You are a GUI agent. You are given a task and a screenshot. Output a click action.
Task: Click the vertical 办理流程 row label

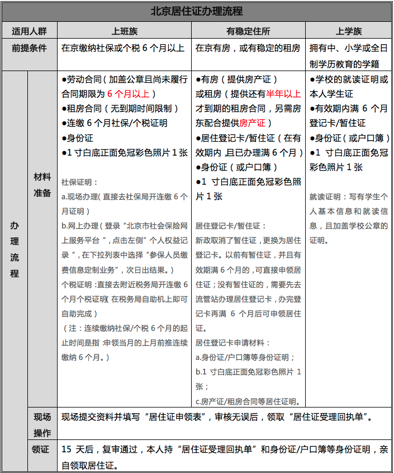click(14, 249)
